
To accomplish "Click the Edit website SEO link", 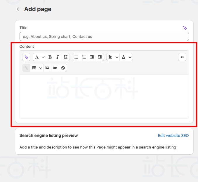I will click(x=173, y=135).
